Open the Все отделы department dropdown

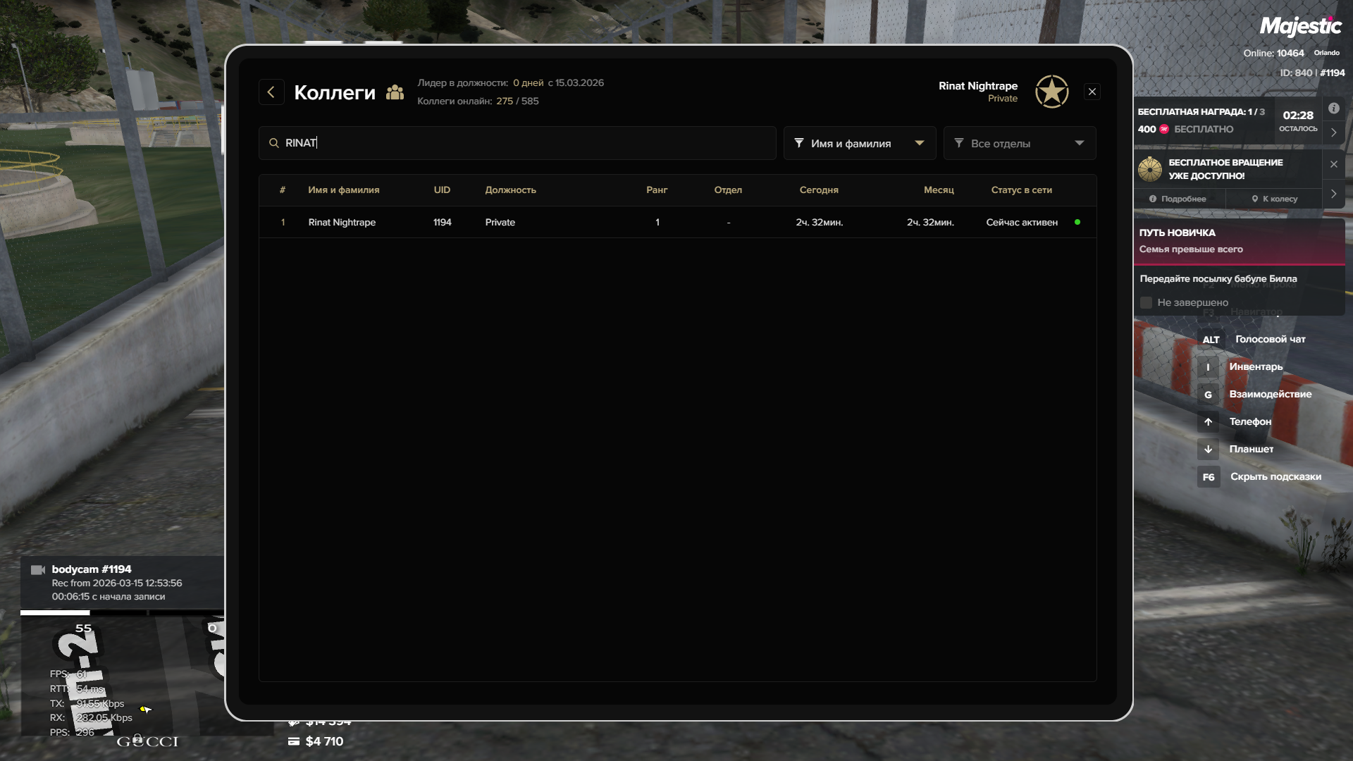pos(1019,143)
